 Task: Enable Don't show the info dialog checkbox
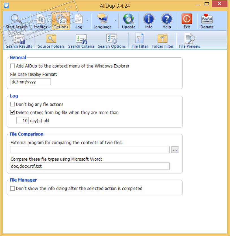click(12, 189)
